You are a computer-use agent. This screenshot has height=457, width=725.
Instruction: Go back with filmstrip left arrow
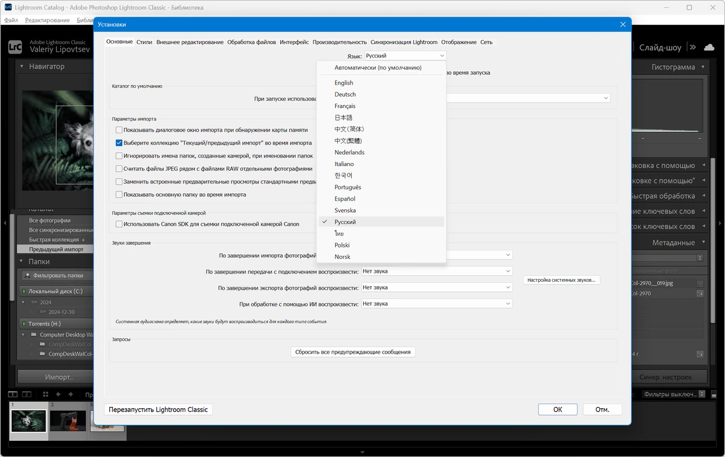click(x=59, y=394)
